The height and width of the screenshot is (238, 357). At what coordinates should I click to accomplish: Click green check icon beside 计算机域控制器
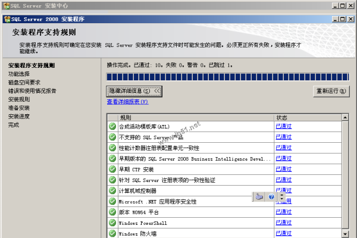tap(112, 190)
